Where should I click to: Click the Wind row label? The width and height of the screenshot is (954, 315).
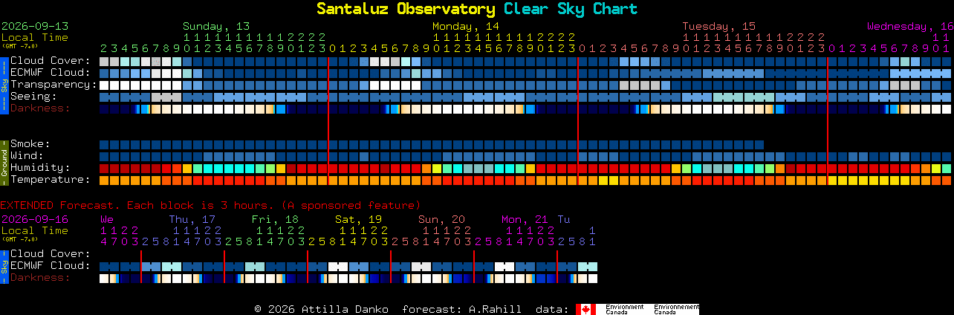(27, 155)
